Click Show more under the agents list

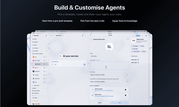pos(36,85)
